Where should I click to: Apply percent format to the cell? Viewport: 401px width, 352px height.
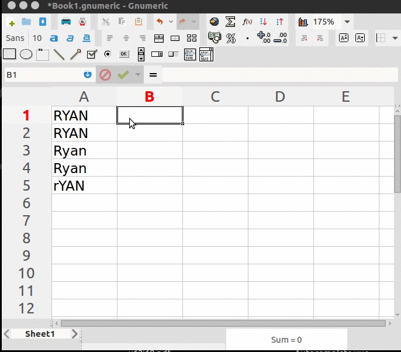coord(231,38)
